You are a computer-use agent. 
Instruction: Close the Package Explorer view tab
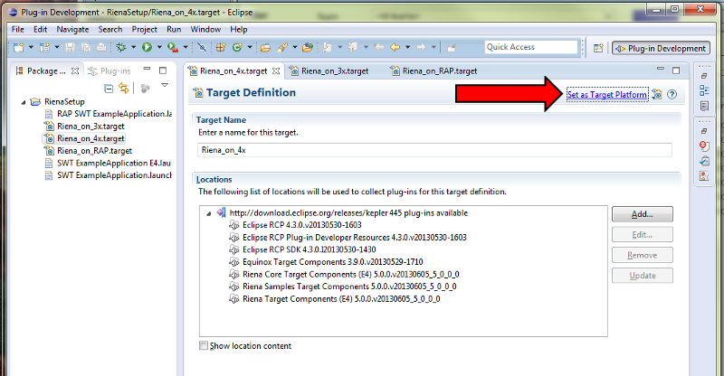[x=75, y=71]
